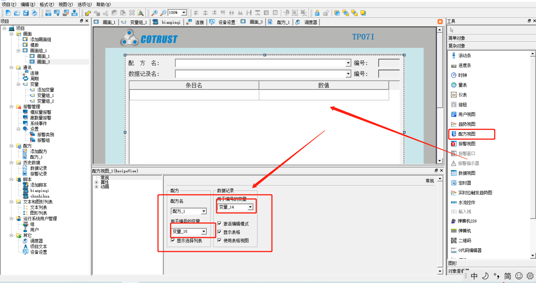Expand the 属性 properties tree node
536x283 pixels.
tap(96, 182)
